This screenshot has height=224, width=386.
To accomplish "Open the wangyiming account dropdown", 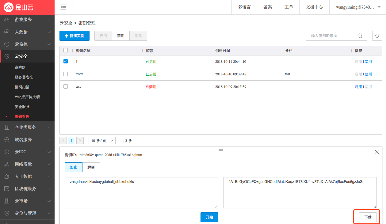I will pos(357,7).
